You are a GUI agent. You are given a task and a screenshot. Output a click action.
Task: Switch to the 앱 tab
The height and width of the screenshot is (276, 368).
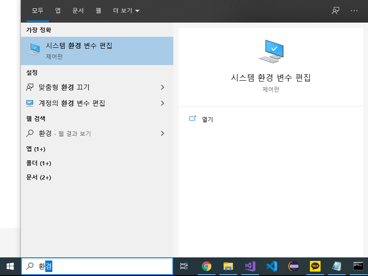pyautogui.click(x=58, y=11)
